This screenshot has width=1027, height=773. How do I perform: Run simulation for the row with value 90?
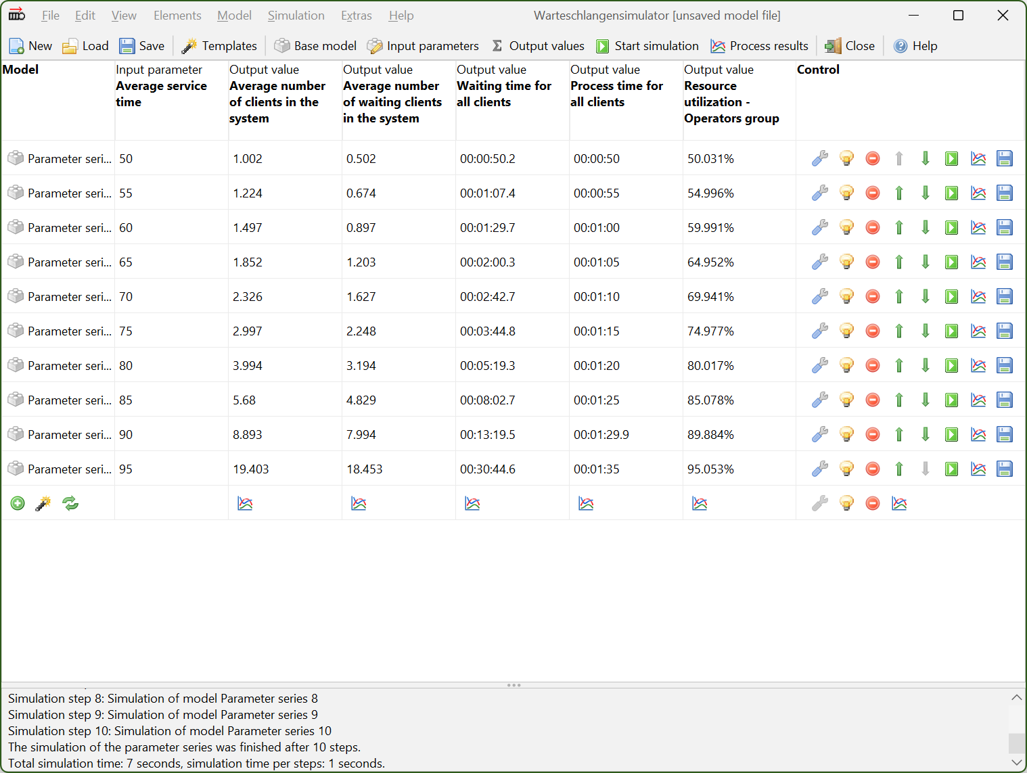[952, 434]
